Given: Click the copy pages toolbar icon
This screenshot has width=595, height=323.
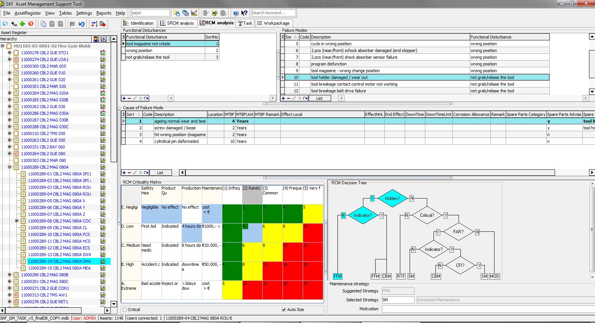Looking at the screenshot, I should point(43,24).
